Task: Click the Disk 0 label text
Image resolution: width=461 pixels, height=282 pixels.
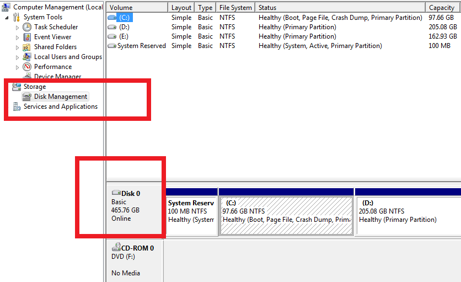Action: [x=131, y=194]
